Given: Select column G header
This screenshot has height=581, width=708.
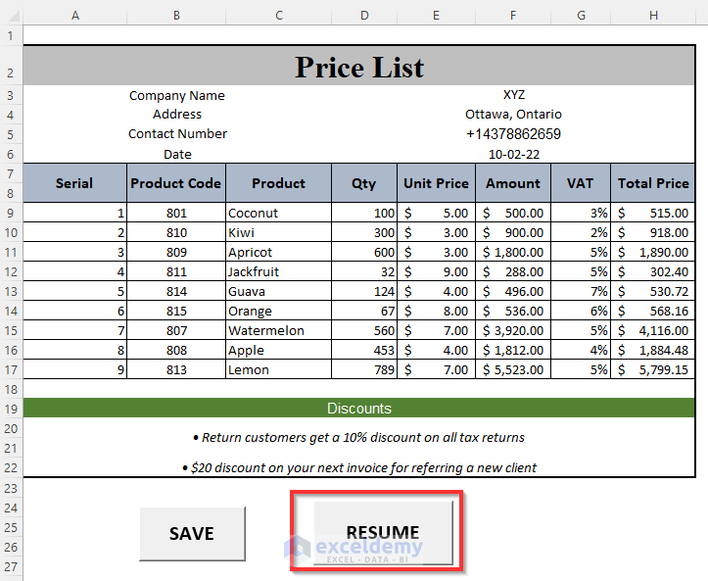Looking at the screenshot, I should pos(581,16).
